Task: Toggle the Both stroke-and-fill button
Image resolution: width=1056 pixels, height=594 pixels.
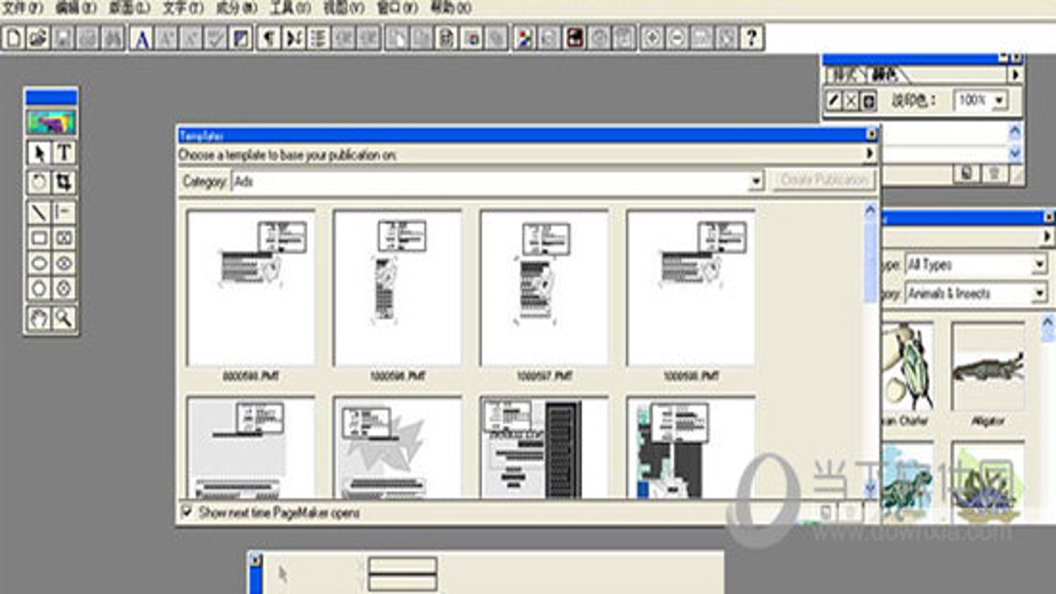Action: pos(869,101)
